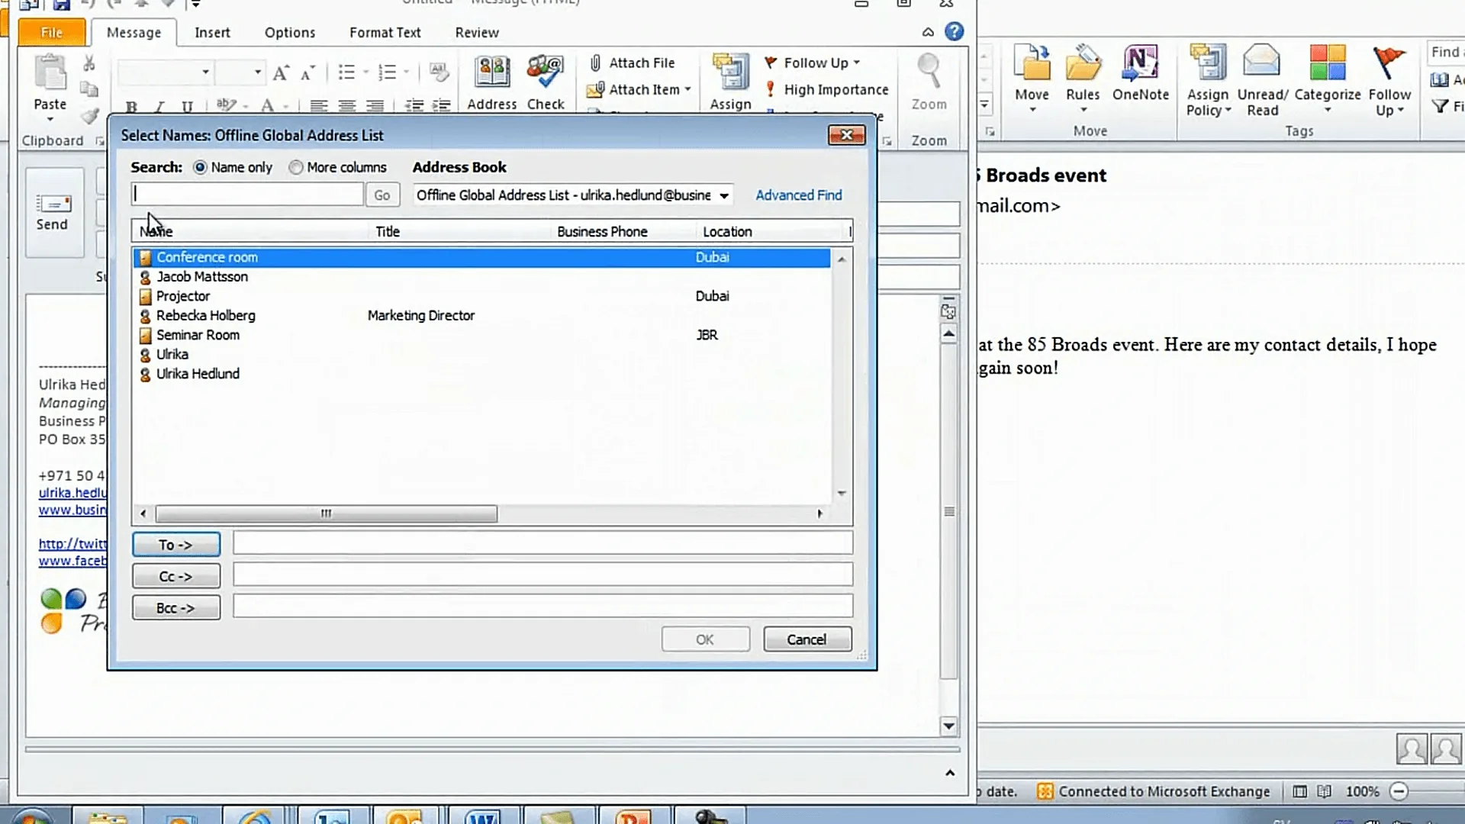
Task: Select the Name only radio button
Action: pyautogui.click(x=200, y=168)
